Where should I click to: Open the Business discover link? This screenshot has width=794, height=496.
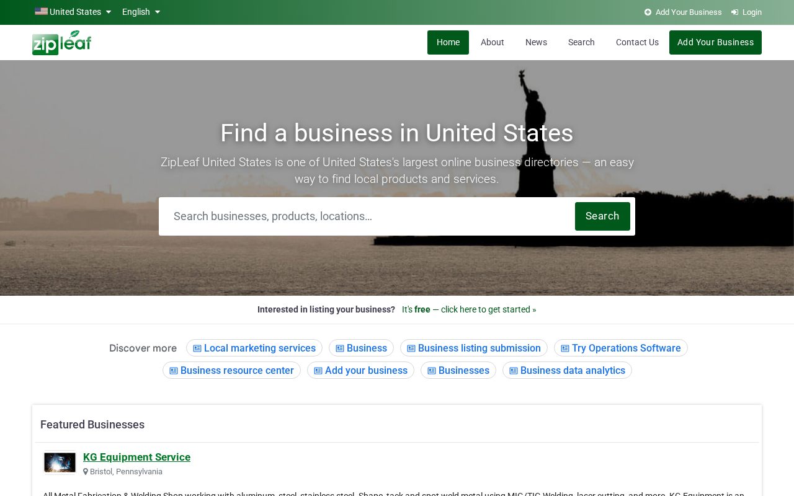tap(361, 348)
